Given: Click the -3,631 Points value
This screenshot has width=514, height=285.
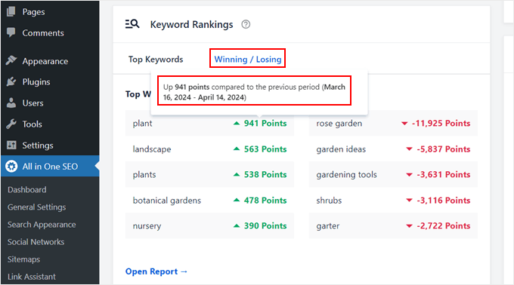Looking at the screenshot, I should tap(444, 174).
